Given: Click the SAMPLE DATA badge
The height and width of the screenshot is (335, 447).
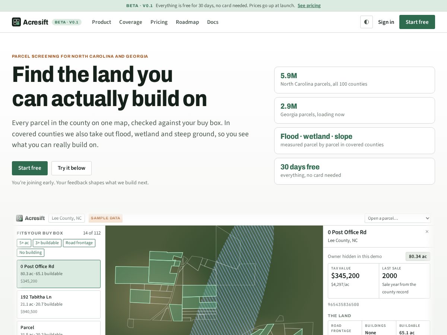Looking at the screenshot, I should [x=105, y=218].
